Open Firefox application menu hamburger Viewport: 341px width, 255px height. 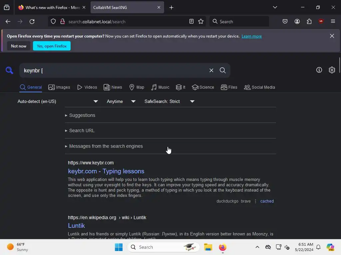tap(333, 22)
